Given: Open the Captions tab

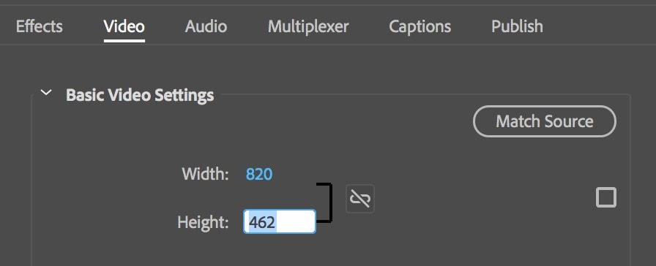Looking at the screenshot, I should point(420,27).
